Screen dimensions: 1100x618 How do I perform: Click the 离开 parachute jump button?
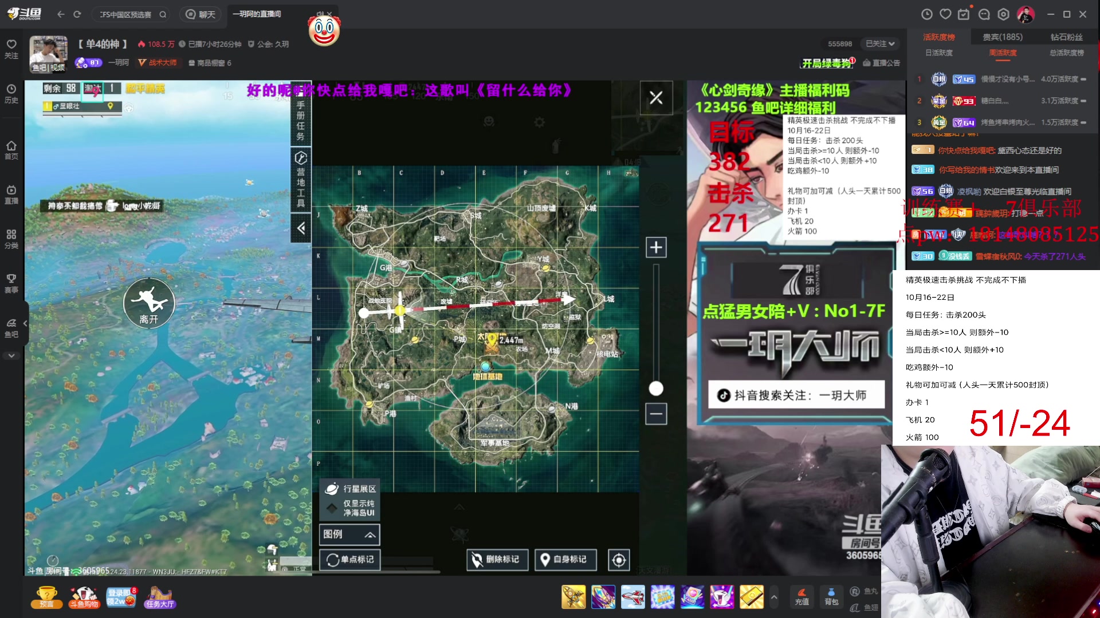click(149, 303)
